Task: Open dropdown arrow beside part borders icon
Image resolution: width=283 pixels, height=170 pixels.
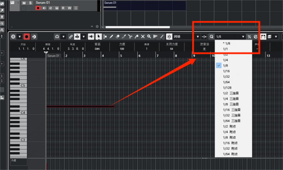Action: pos(63,37)
